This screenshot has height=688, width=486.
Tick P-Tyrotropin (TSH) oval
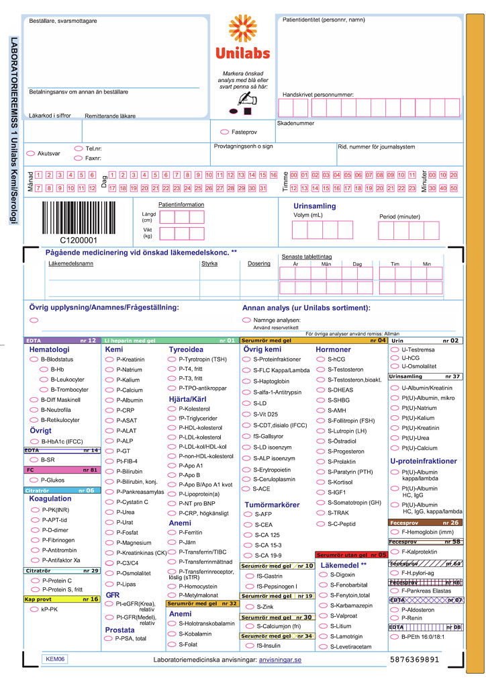tap(172, 359)
